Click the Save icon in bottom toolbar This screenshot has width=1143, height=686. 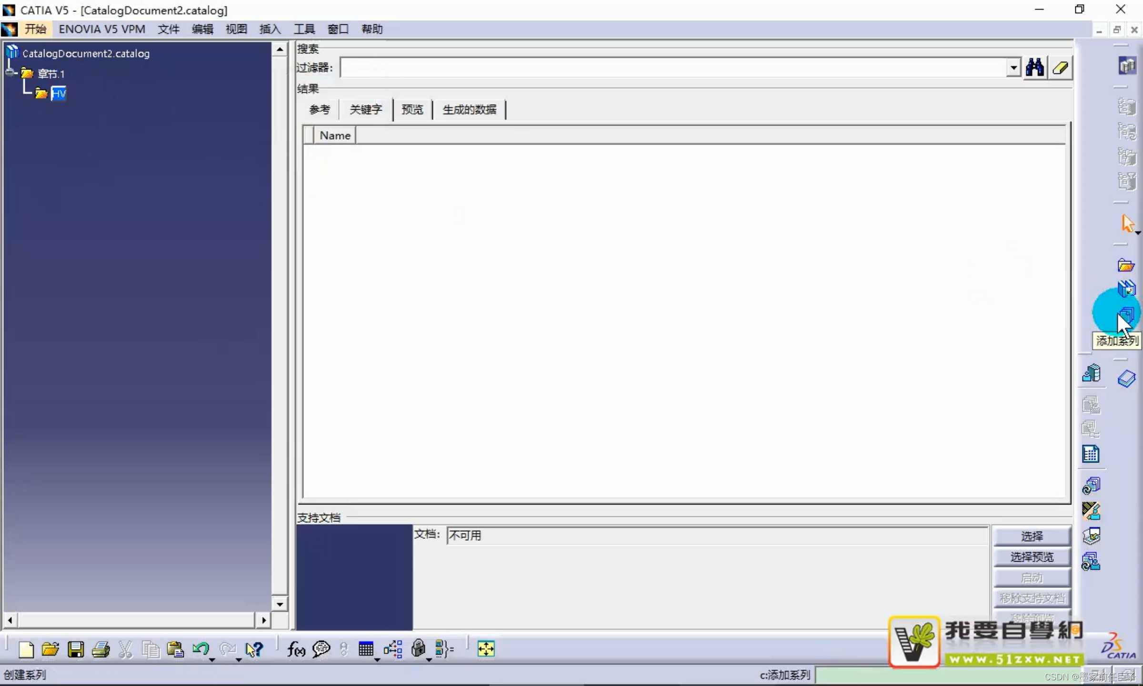point(75,649)
